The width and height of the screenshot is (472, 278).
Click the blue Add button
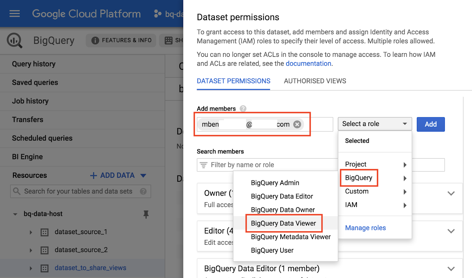430,124
